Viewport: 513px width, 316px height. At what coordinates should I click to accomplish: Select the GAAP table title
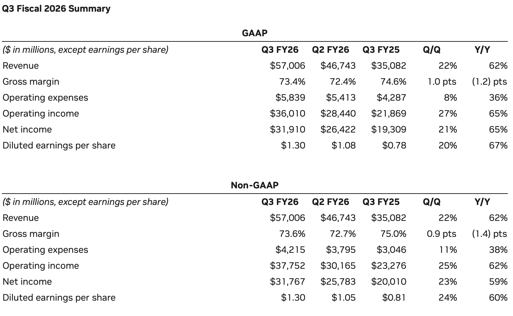pos(255,33)
